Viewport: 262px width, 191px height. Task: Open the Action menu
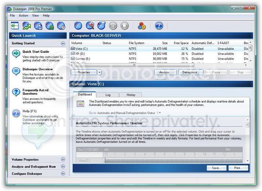23,15
